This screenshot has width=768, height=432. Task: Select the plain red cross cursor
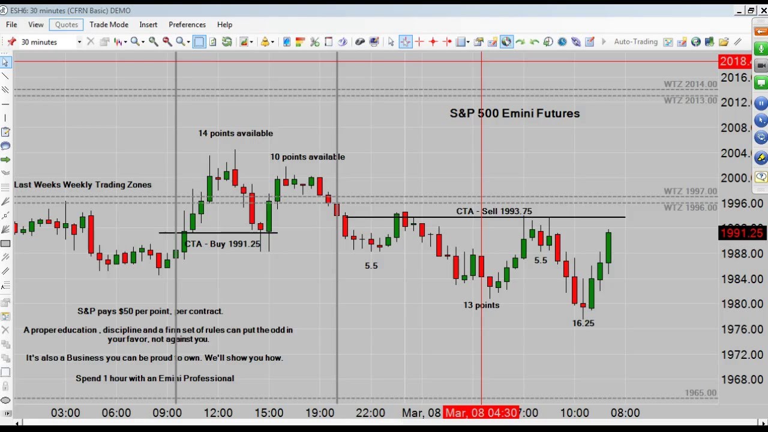(419, 41)
